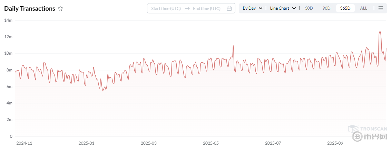Viewport: 391px width, 146px height.
Task: Click the Daily Transactions title
Action: tap(30, 9)
